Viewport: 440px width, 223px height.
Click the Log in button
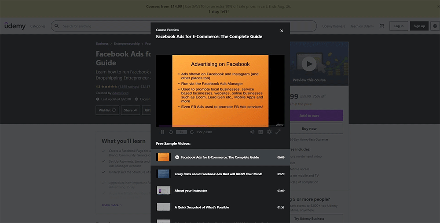click(399, 26)
